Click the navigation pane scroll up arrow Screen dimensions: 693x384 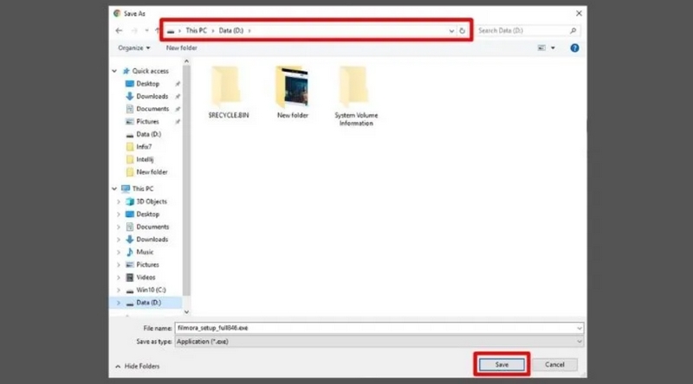186,61
